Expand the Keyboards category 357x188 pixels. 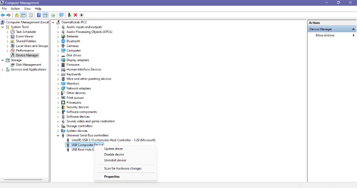[x=58, y=74]
